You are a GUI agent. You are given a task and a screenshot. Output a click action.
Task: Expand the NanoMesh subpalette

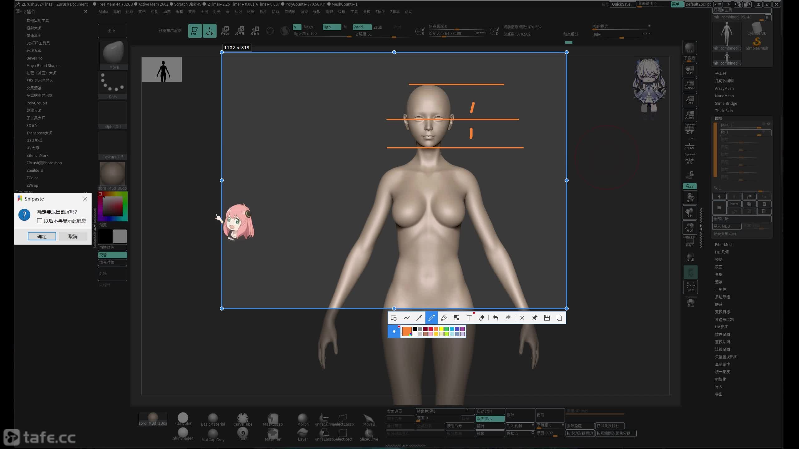point(724,96)
